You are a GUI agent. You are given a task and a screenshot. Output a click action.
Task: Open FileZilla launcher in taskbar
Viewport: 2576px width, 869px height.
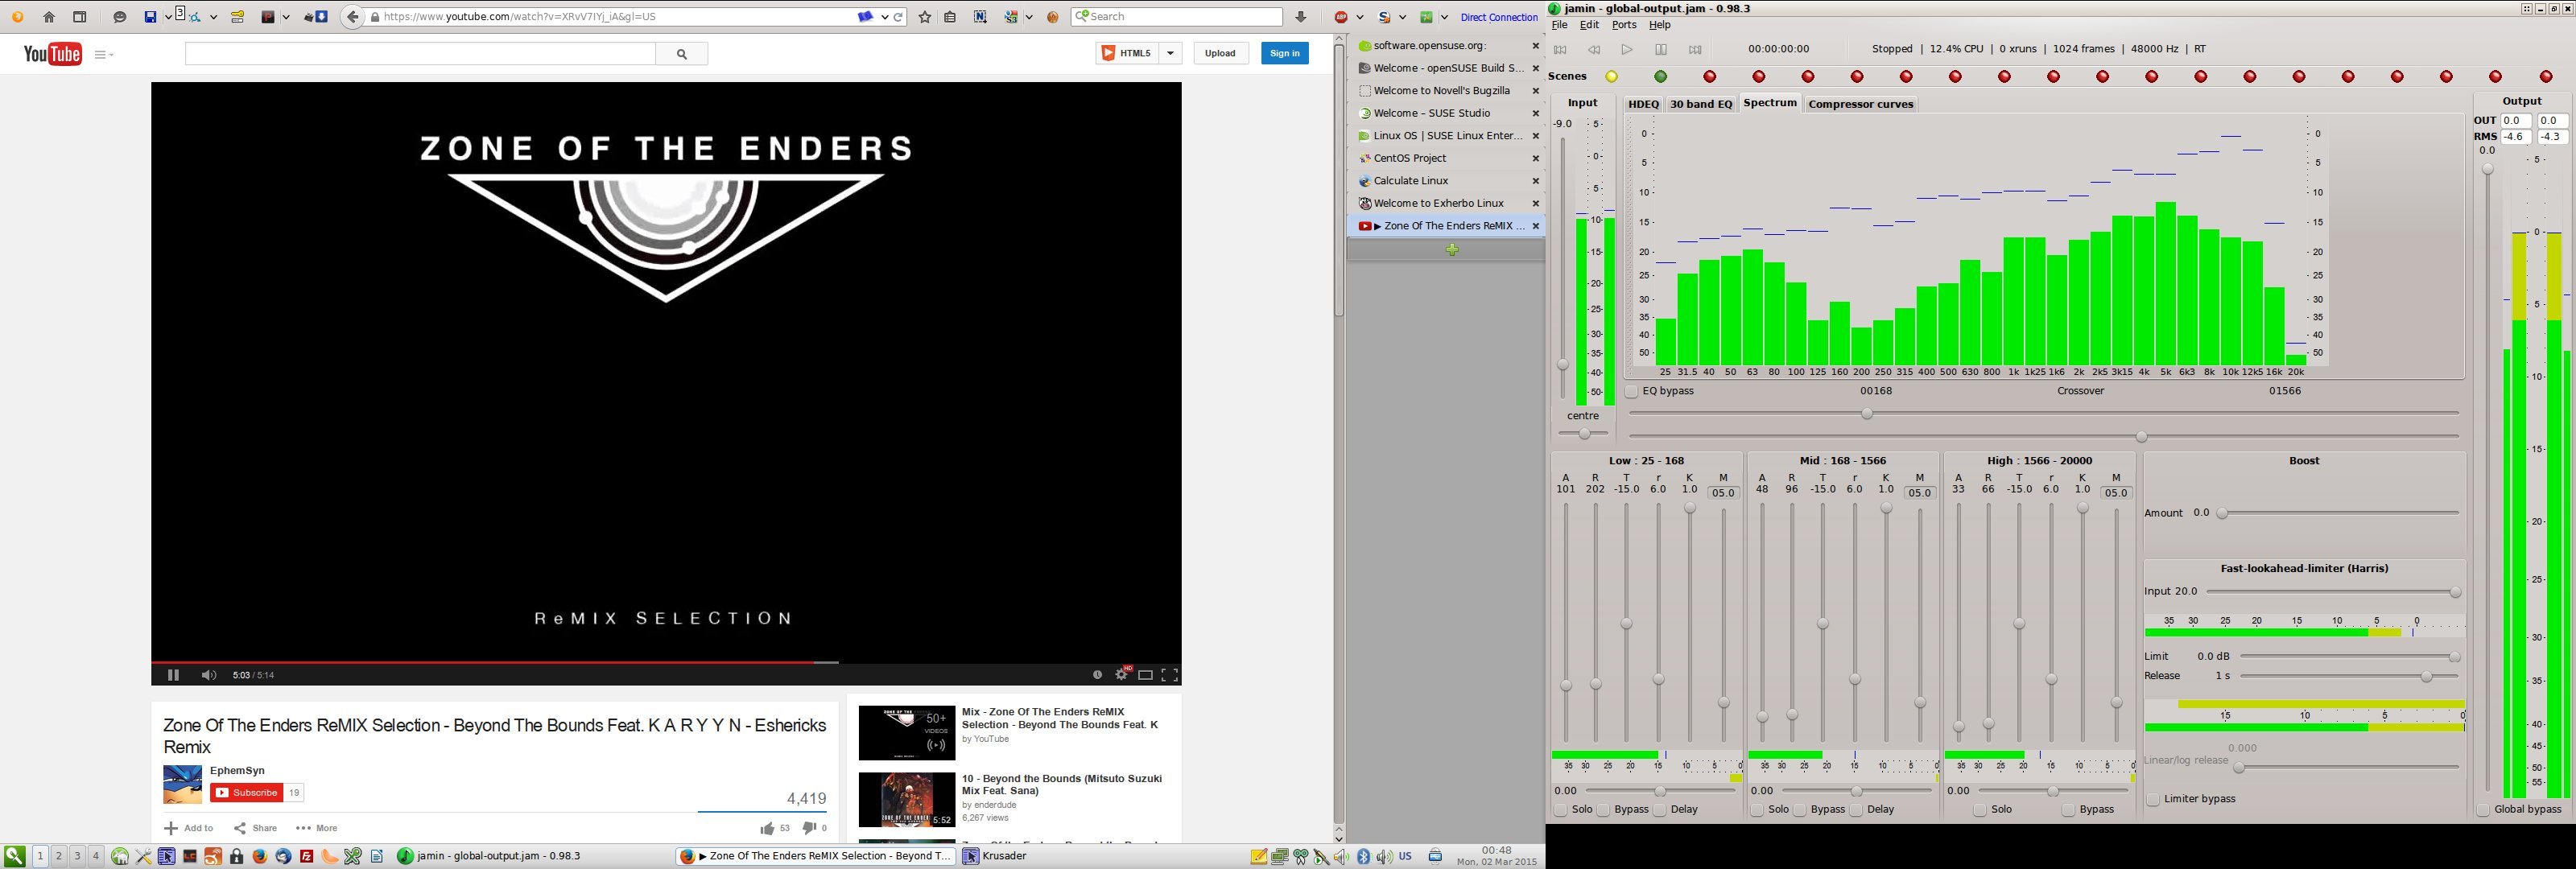(306, 856)
